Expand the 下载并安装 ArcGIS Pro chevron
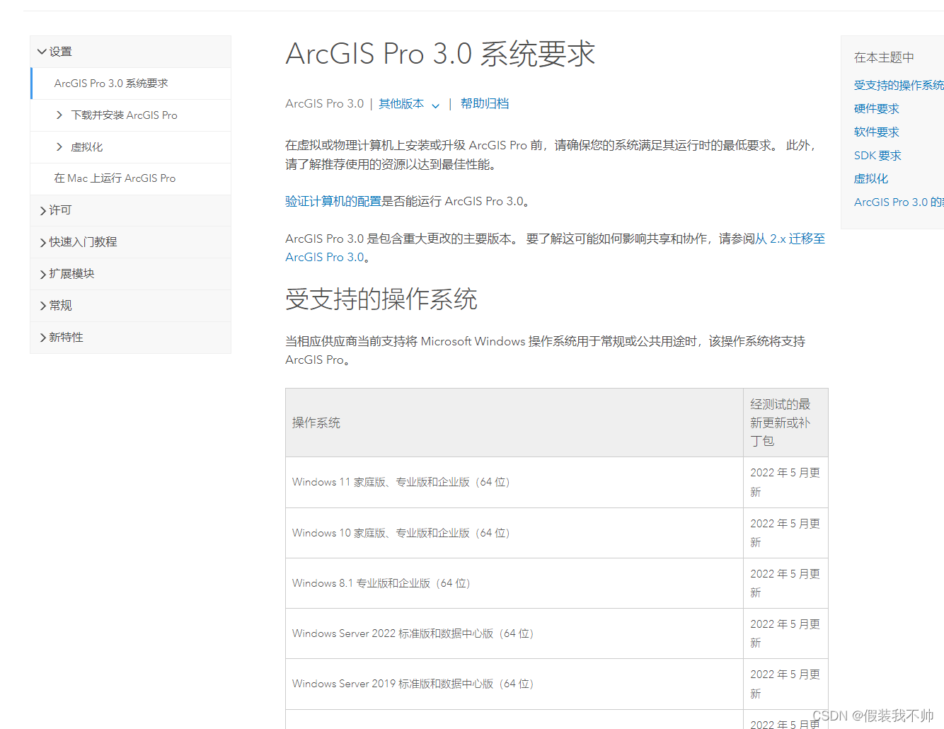Screen dimensions: 944x729 [59, 115]
